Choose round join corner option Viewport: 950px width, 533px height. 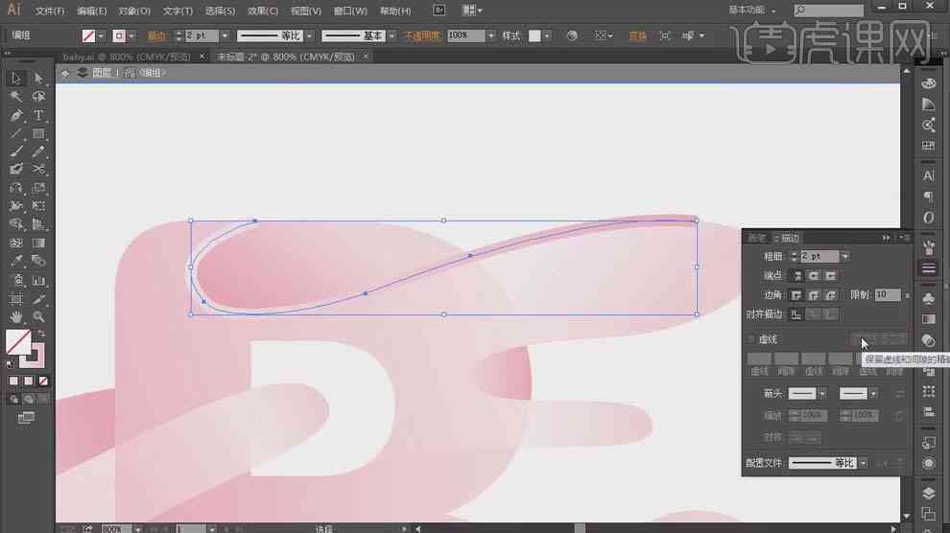814,295
